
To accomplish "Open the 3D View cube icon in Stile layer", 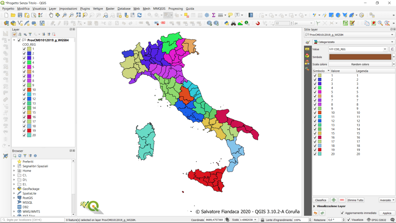I will pos(307,56).
